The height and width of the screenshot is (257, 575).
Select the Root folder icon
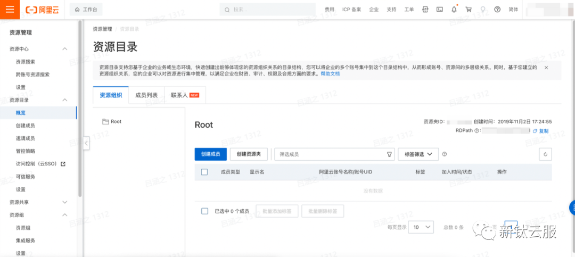tap(105, 121)
